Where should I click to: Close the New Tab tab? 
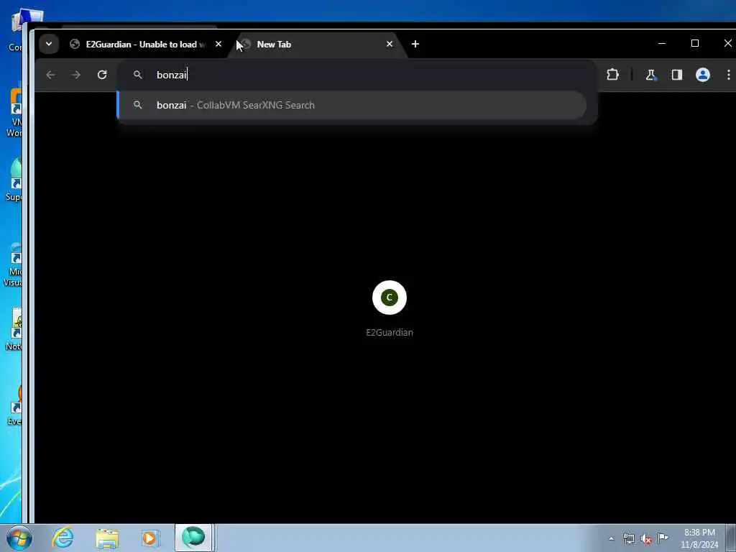point(389,44)
